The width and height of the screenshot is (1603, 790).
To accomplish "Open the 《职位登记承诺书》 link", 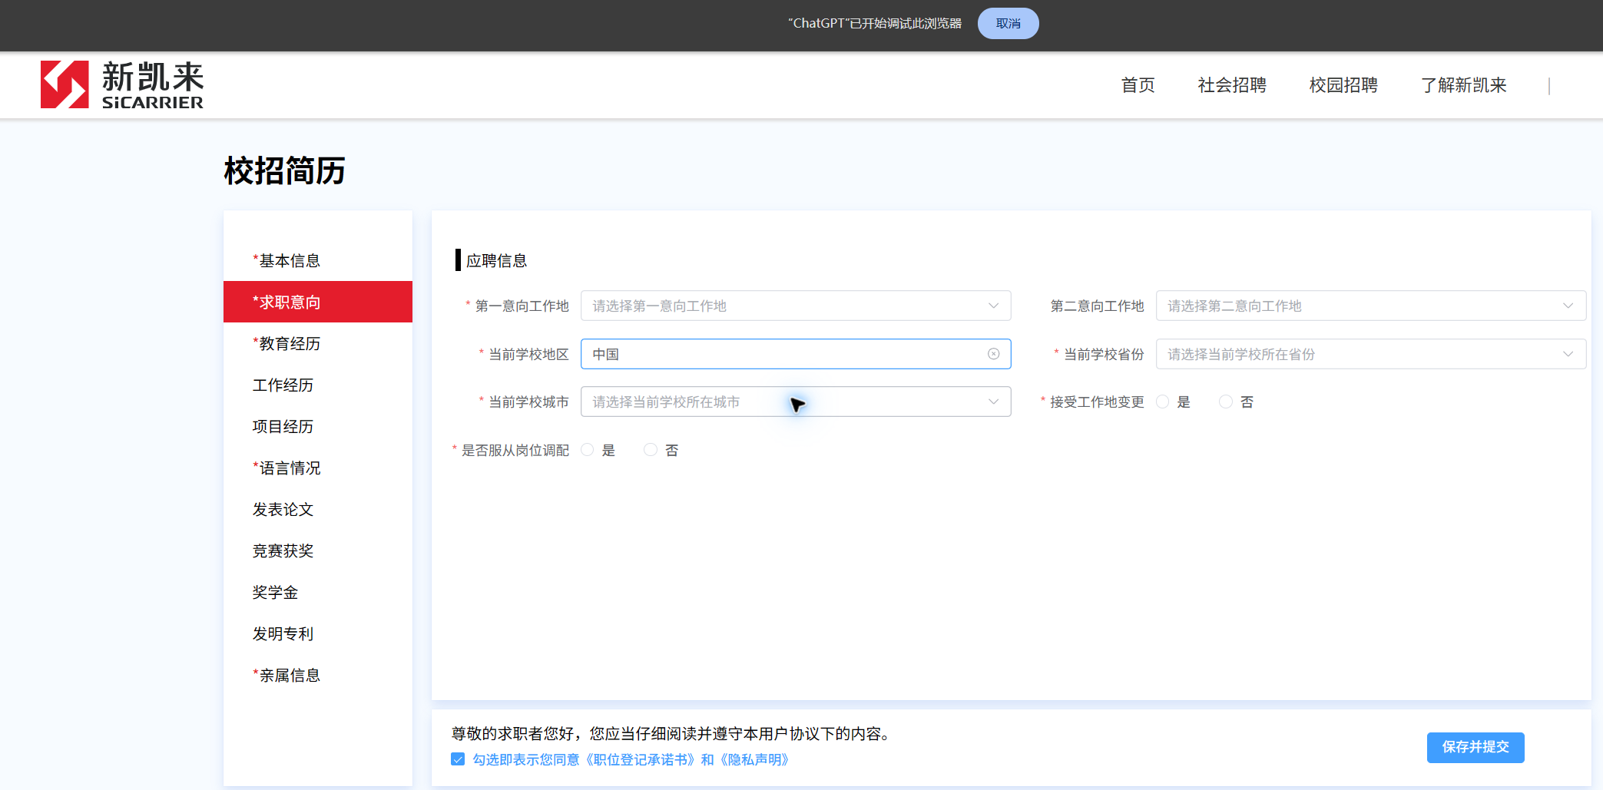I will [640, 759].
